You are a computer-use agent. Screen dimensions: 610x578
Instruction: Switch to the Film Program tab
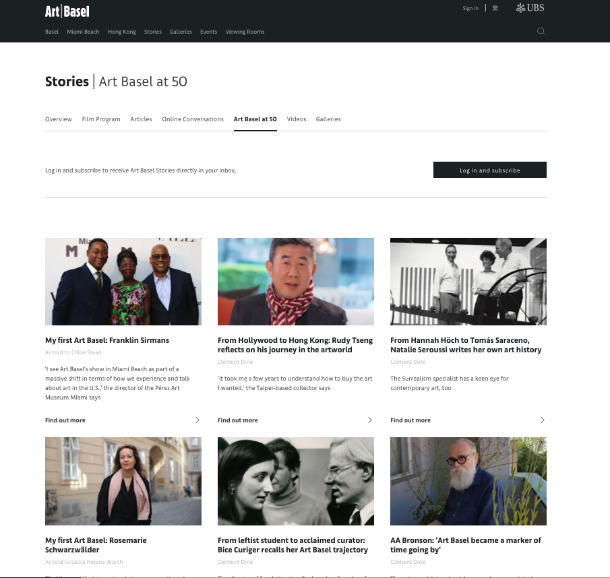coord(101,119)
